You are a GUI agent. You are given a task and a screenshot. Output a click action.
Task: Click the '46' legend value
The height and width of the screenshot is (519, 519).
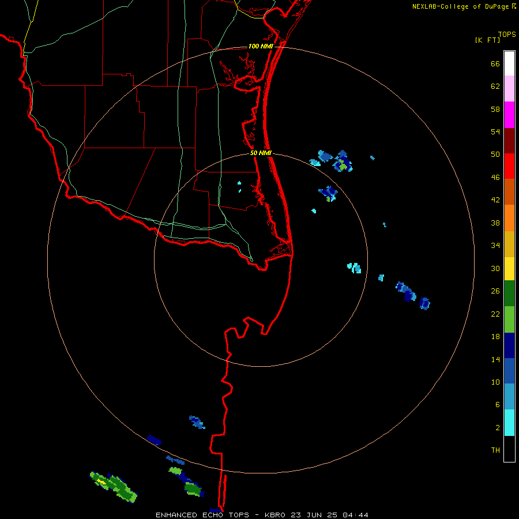coord(495,178)
